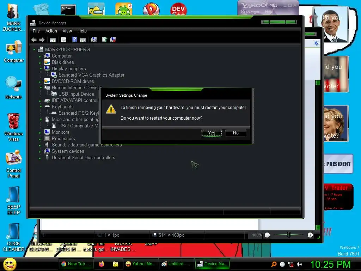
Task: Open the COCK CLEANER desktop icon
Action: [x=14, y=237]
